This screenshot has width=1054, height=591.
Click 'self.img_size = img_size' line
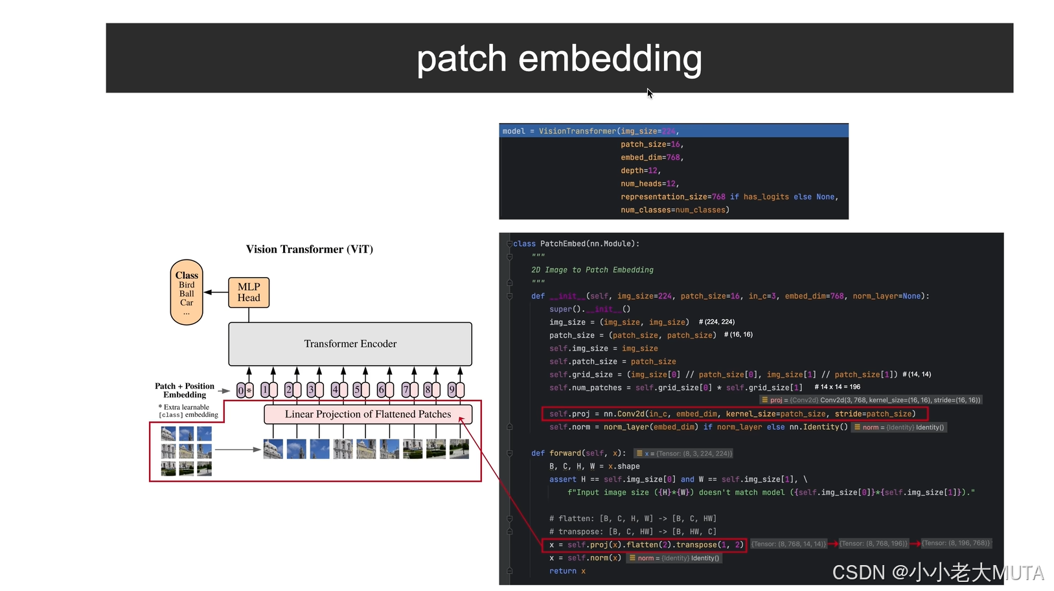coord(603,348)
